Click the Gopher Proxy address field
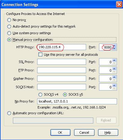 [61, 79]
